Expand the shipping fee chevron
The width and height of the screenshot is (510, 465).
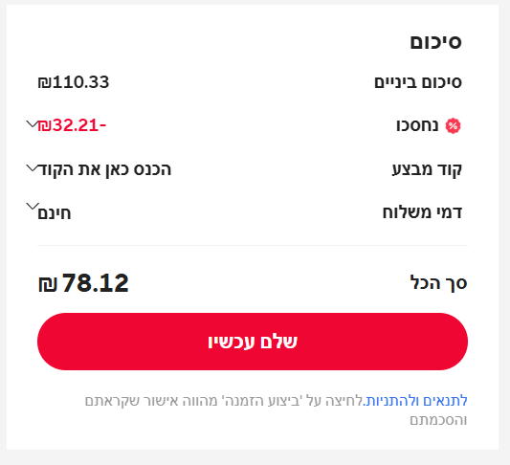(33, 206)
